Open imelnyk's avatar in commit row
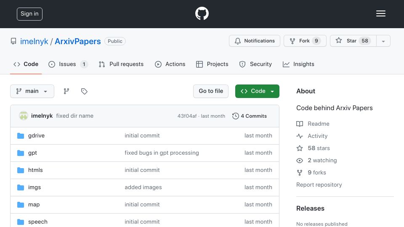 (24, 116)
